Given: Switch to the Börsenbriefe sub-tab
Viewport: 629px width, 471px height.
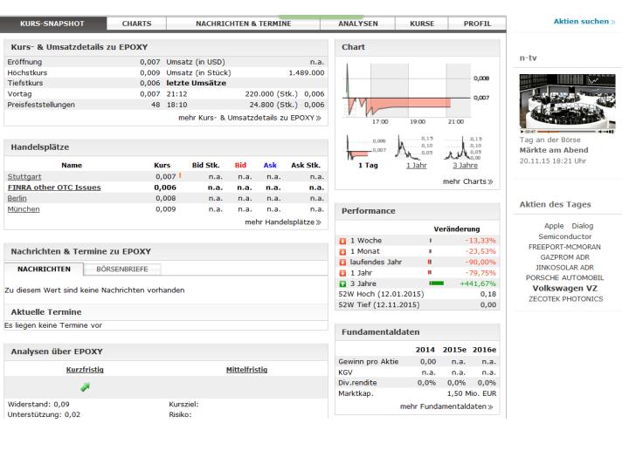Looking at the screenshot, I should click(122, 270).
